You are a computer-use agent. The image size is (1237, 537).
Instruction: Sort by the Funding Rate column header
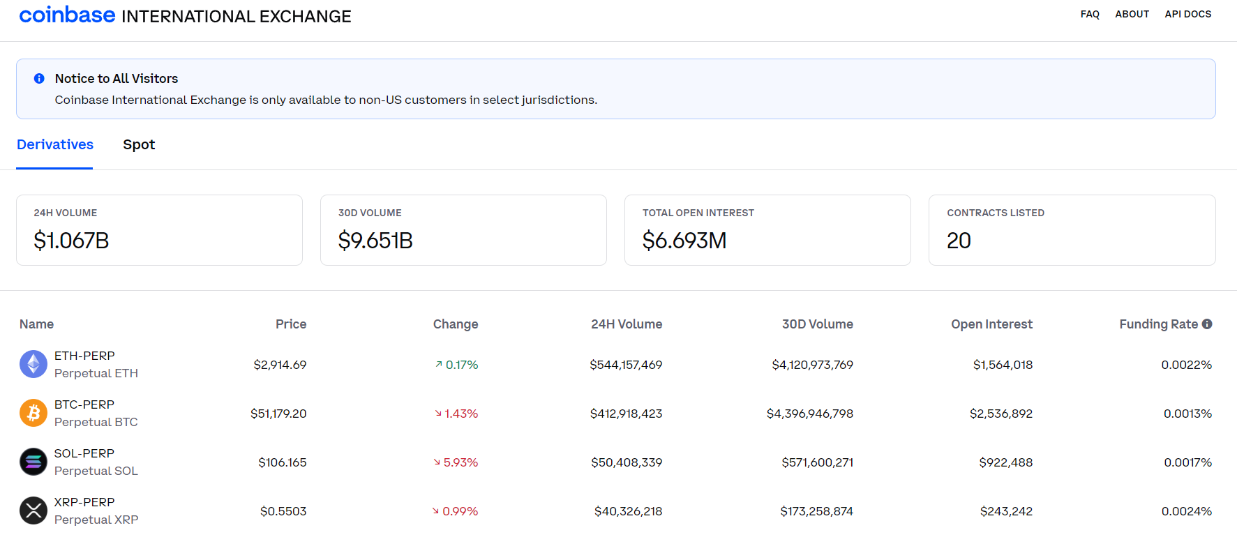point(1158,324)
